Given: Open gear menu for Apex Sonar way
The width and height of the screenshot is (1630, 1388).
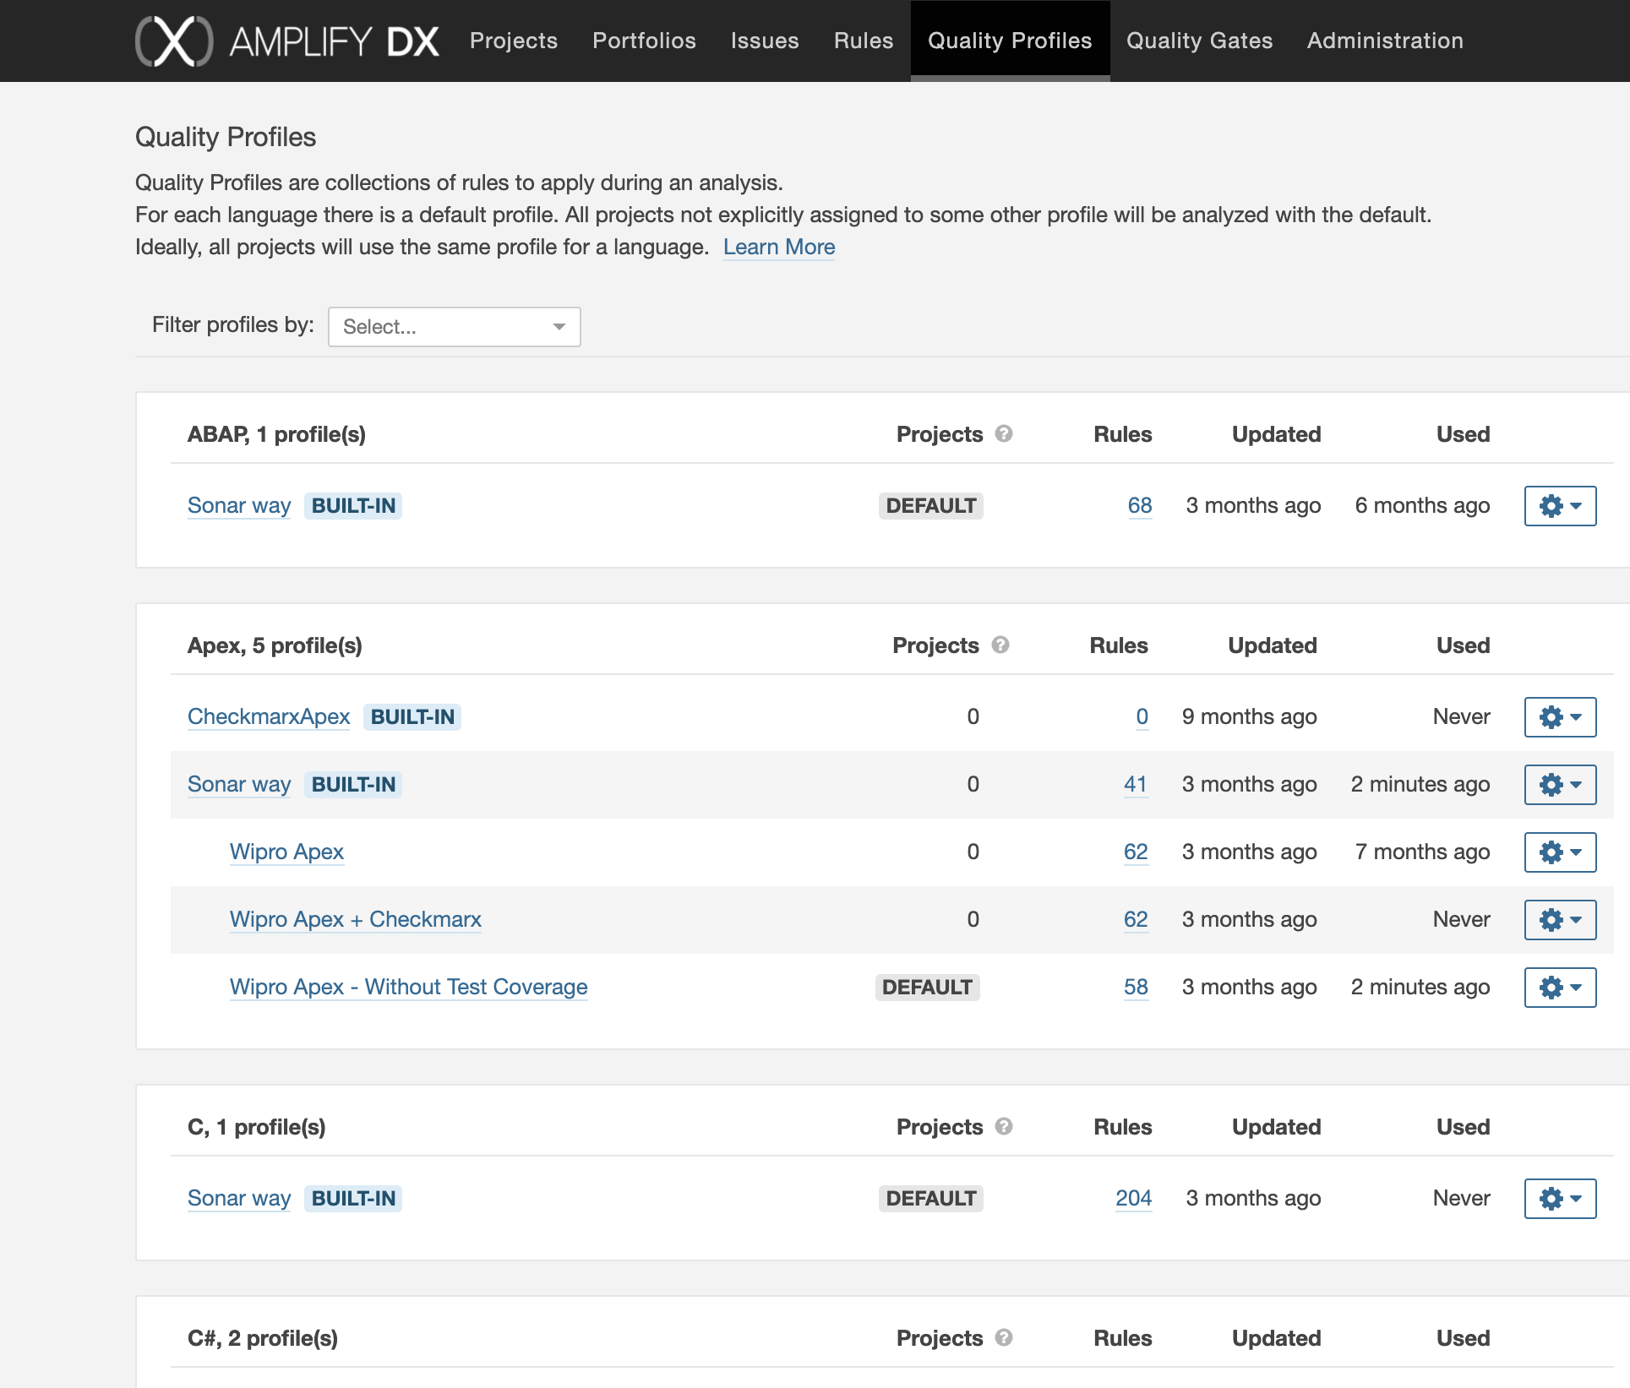Looking at the screenshot, I should pos(1560,785).
